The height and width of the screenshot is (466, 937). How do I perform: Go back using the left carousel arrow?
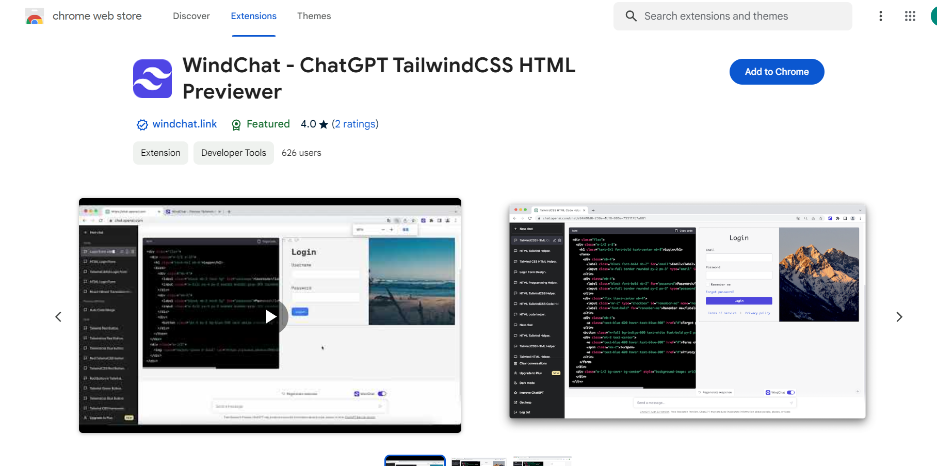tap(58, 316)
